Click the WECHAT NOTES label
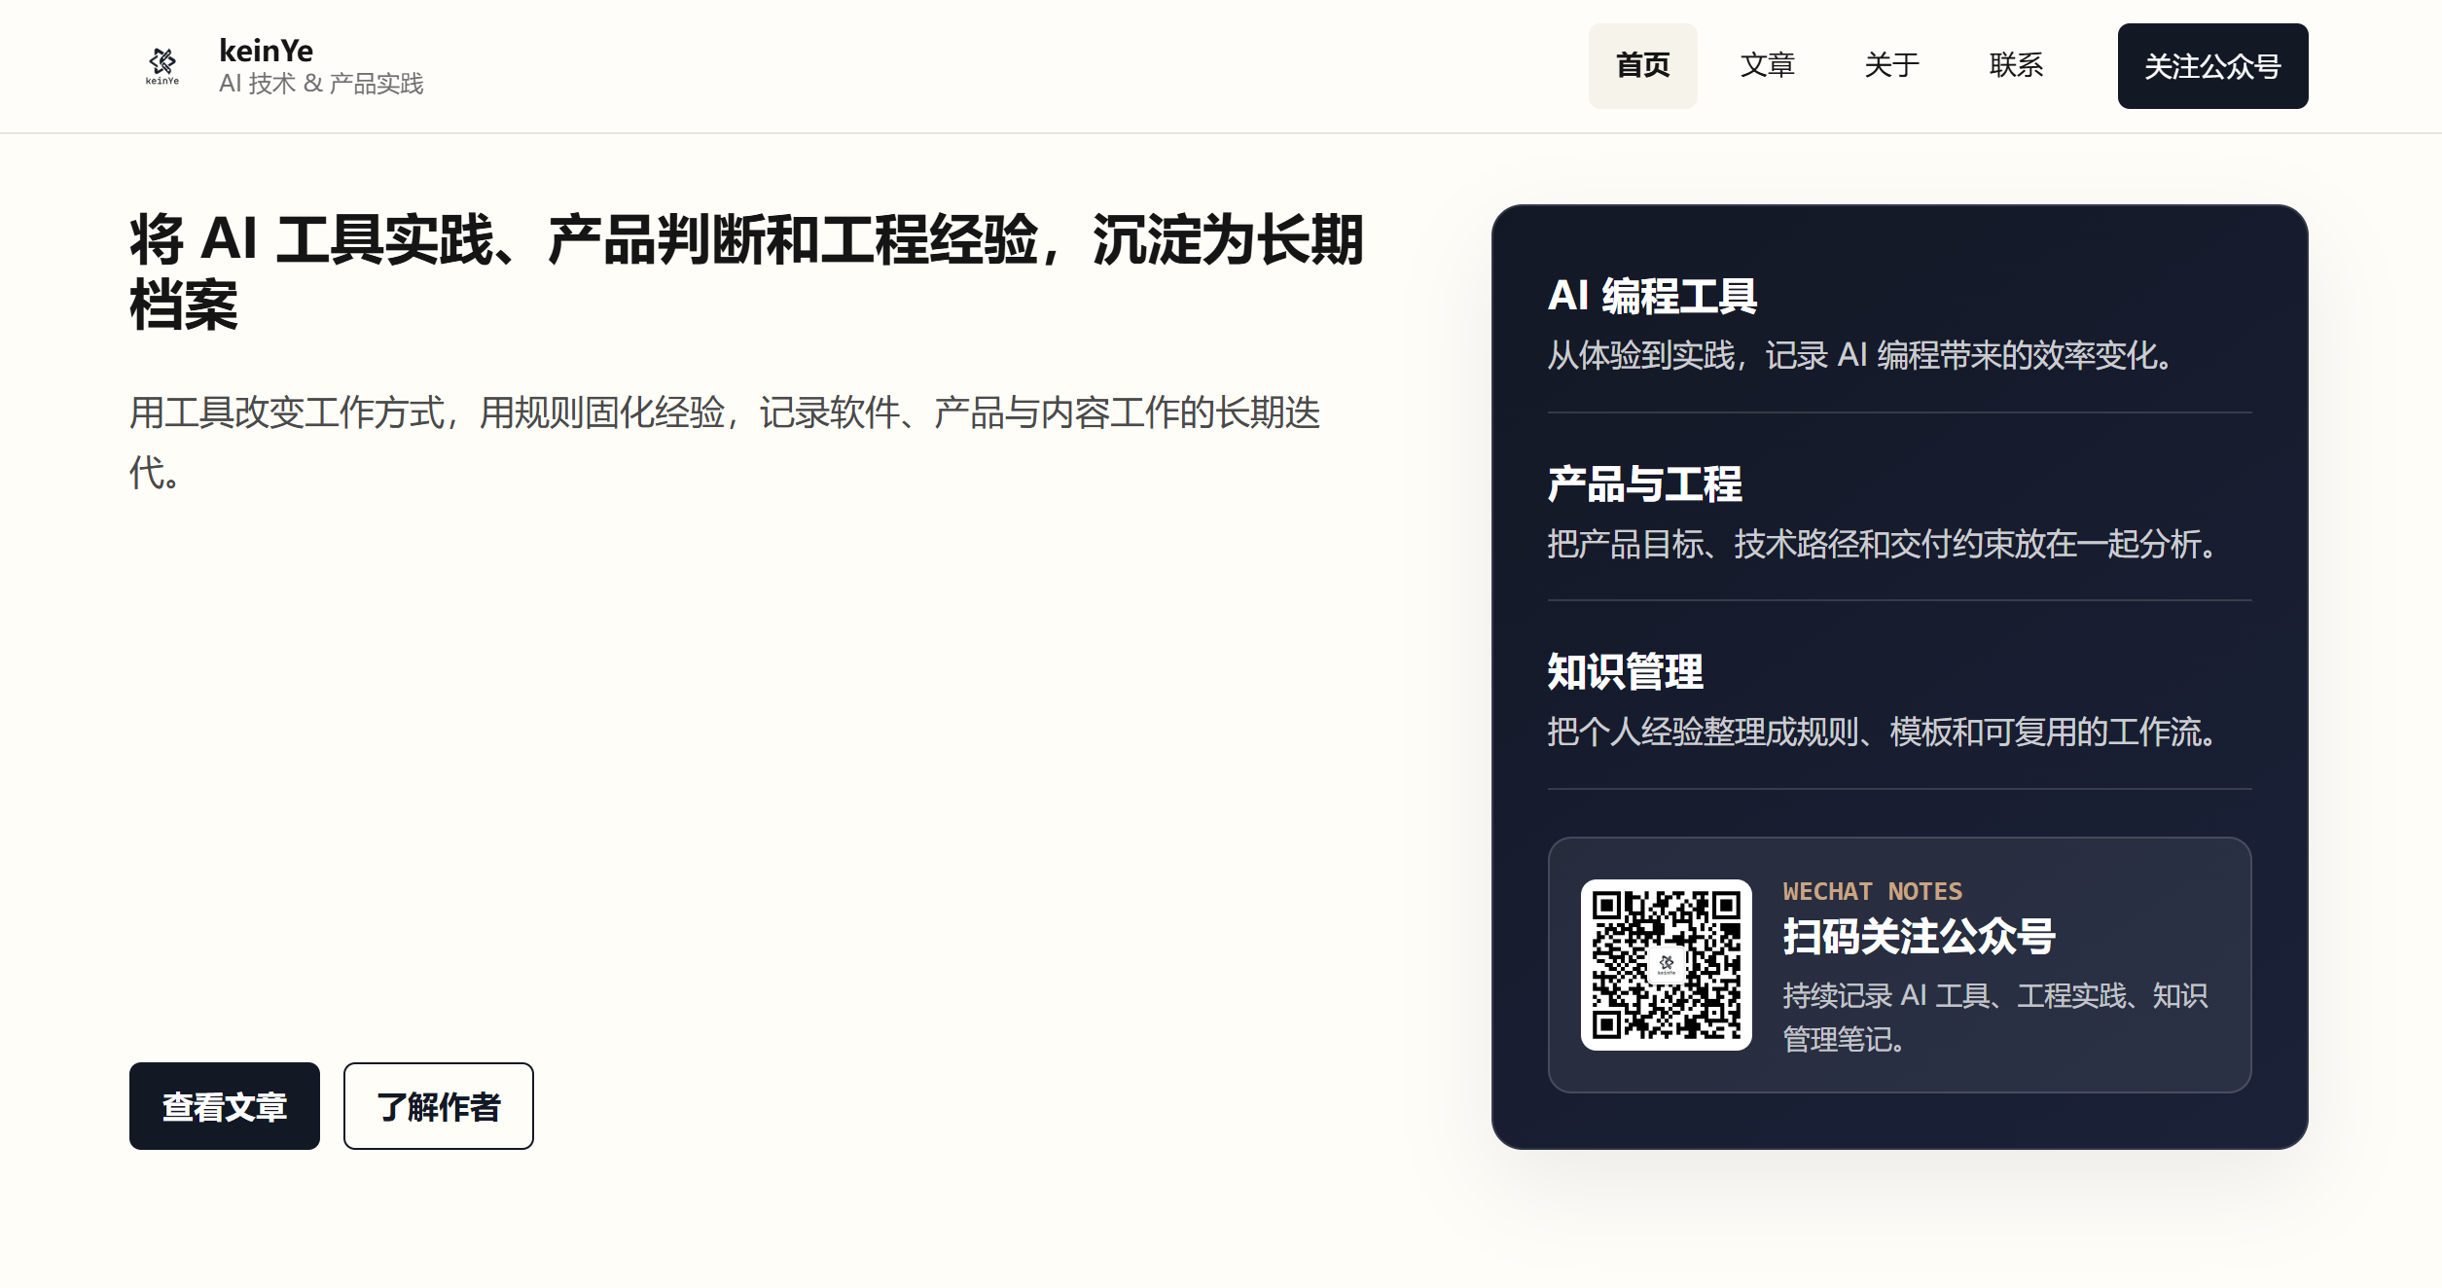Image resolution: width=2442 pixels, height=1288 pixels. point(1872,891)
